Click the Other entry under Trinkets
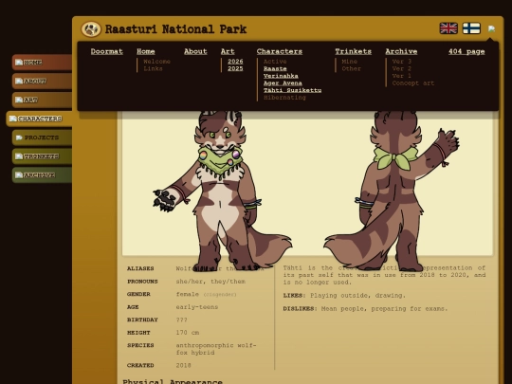The width and height of the screenshot is (512, 384). [x=352, y=68]
